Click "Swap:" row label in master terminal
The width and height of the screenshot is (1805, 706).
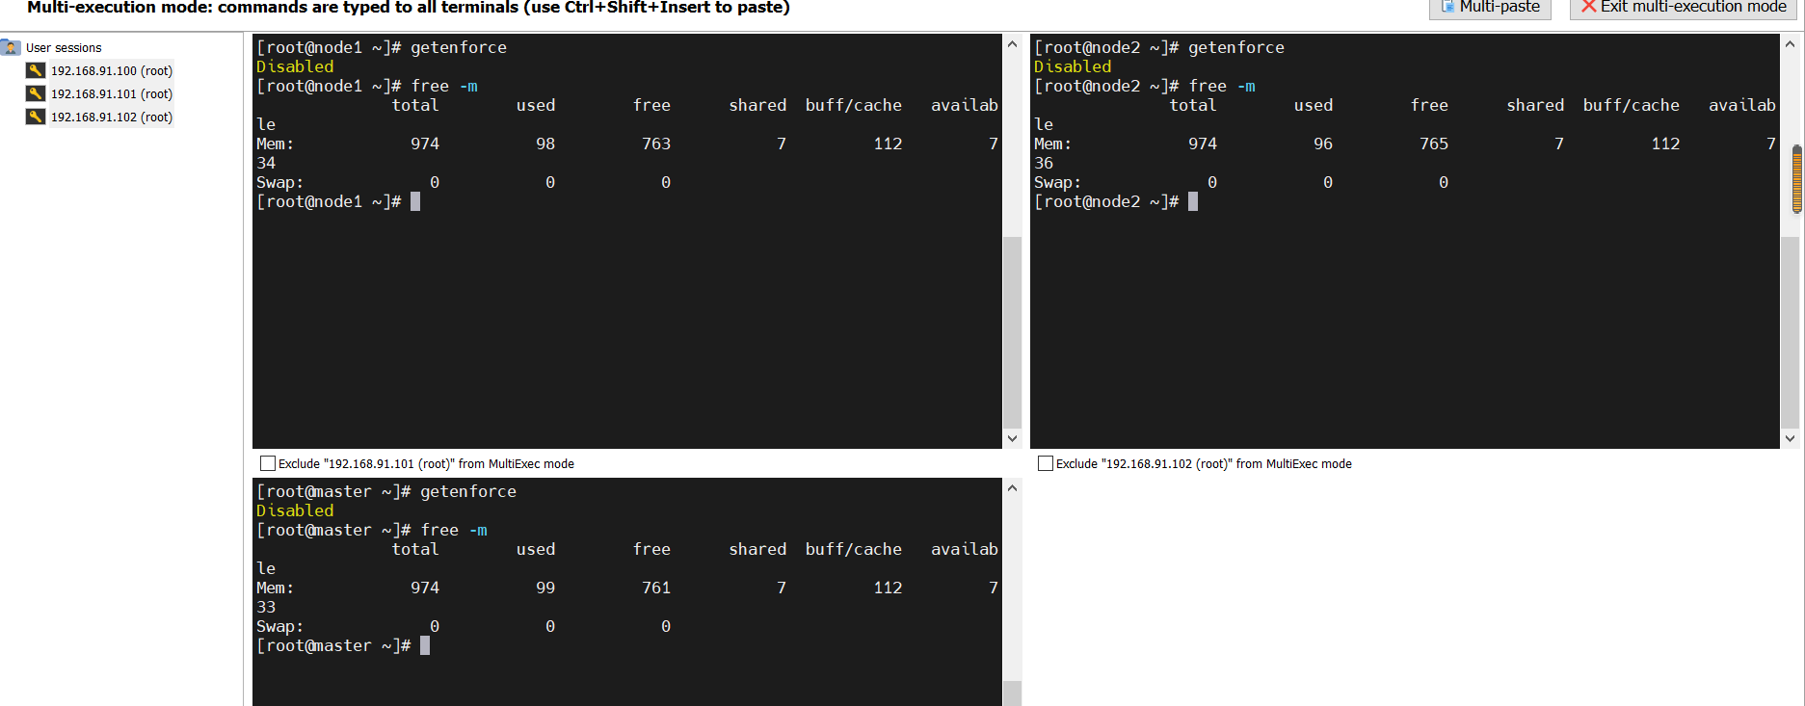pos(280,626)
